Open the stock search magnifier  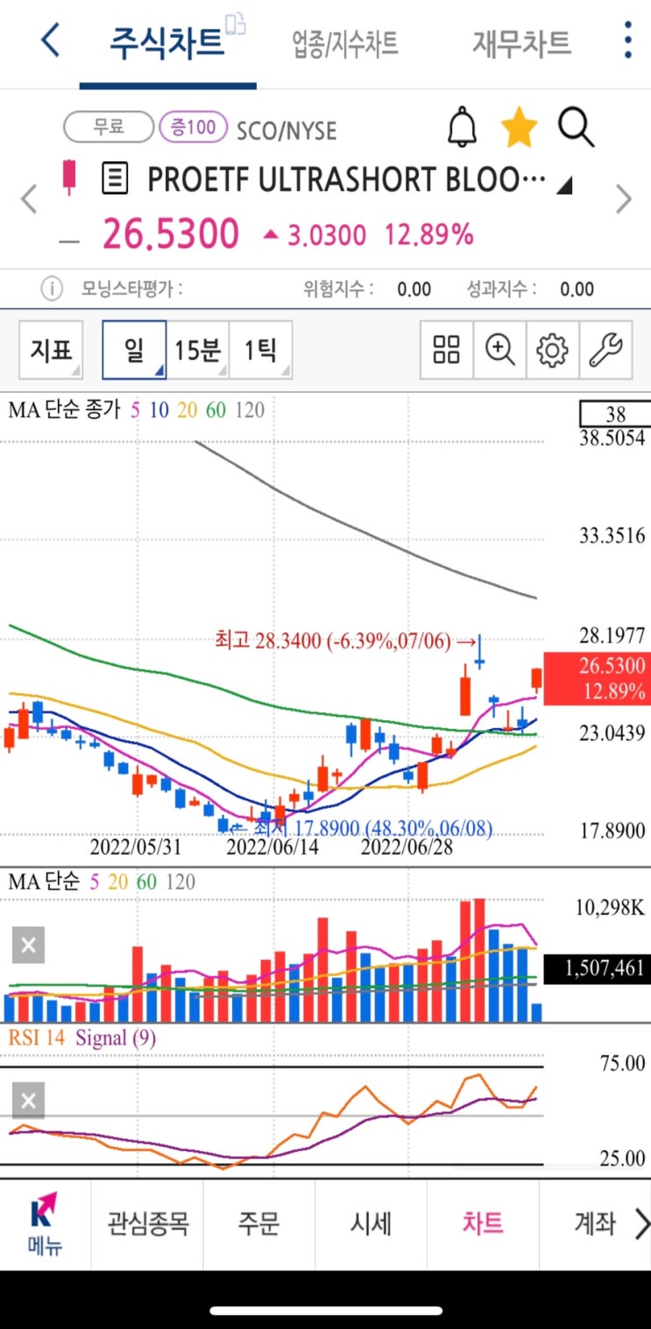pyautogui.click(x=576, y=129)
